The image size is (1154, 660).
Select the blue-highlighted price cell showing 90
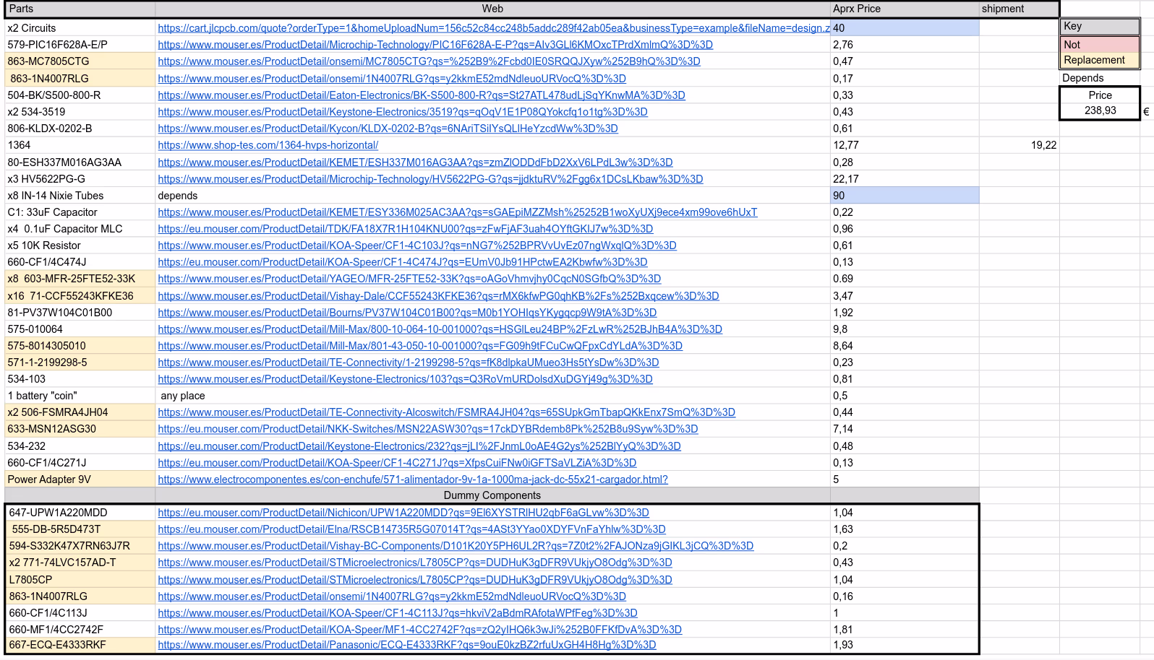tap(904, 196)
